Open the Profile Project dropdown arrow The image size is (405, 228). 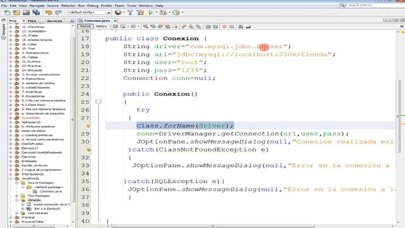[182, 13]
